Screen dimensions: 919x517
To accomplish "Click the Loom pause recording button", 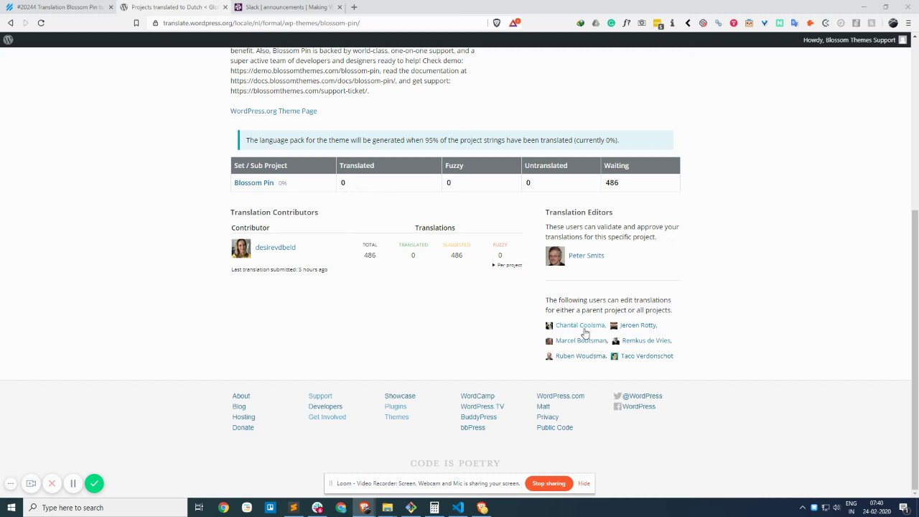I will [73, 483].
